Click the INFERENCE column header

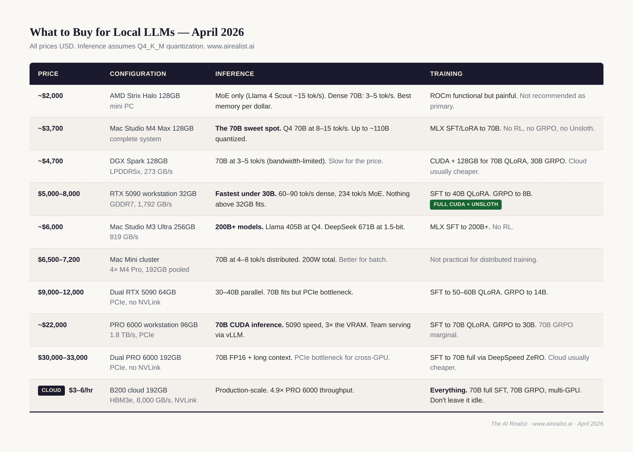(x=234, y=74)
